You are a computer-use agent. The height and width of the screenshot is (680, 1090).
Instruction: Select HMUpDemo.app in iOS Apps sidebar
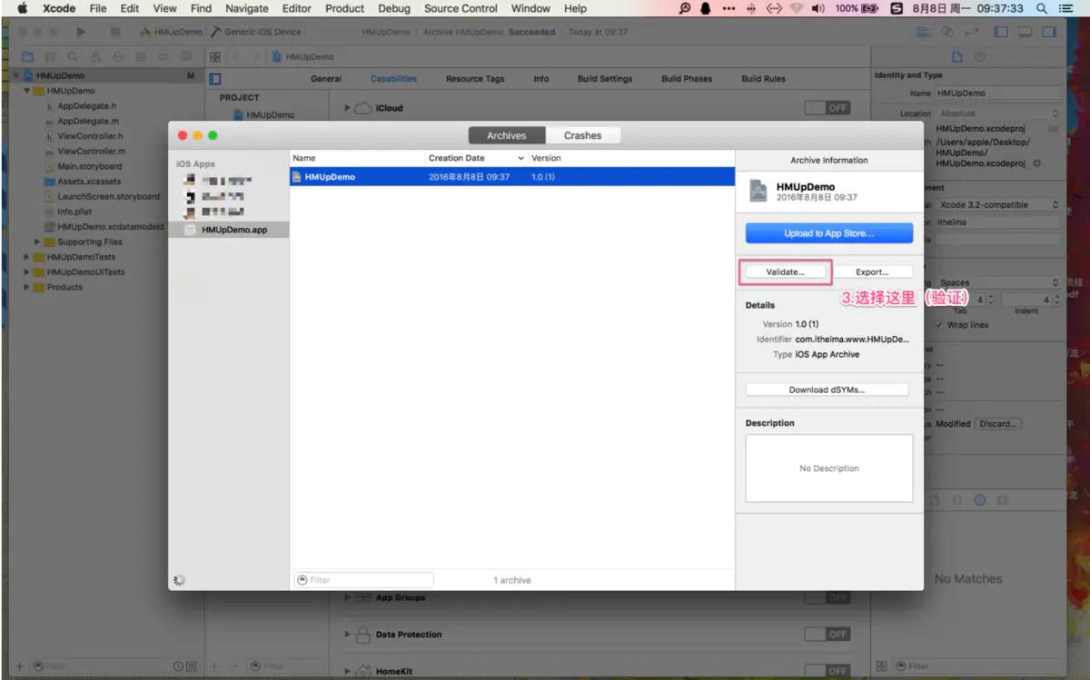[x=229, y=230]
